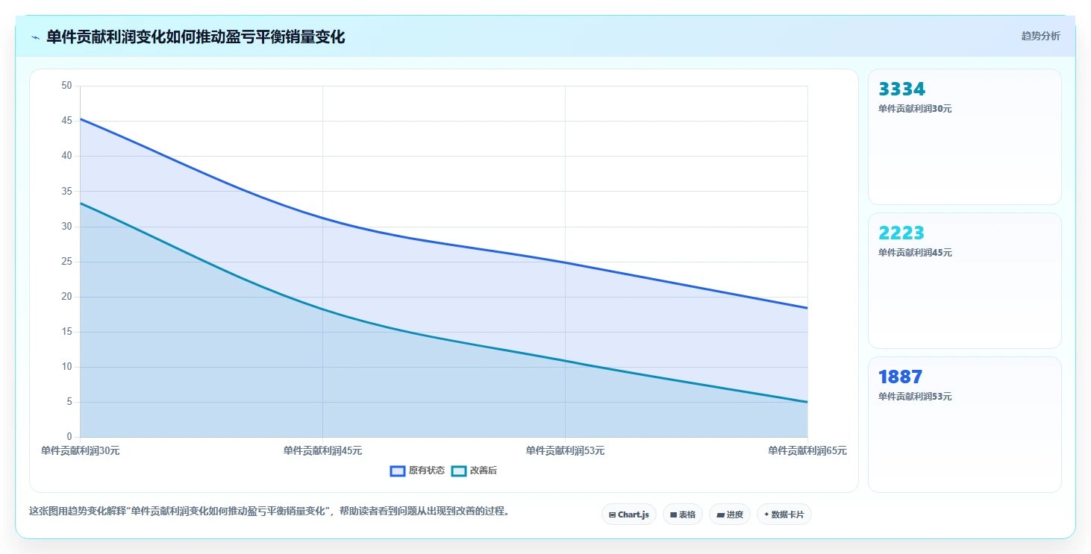
Task: Click the card label 单件贡献利润53元 under 1887
Action: [x=915, y=397]
